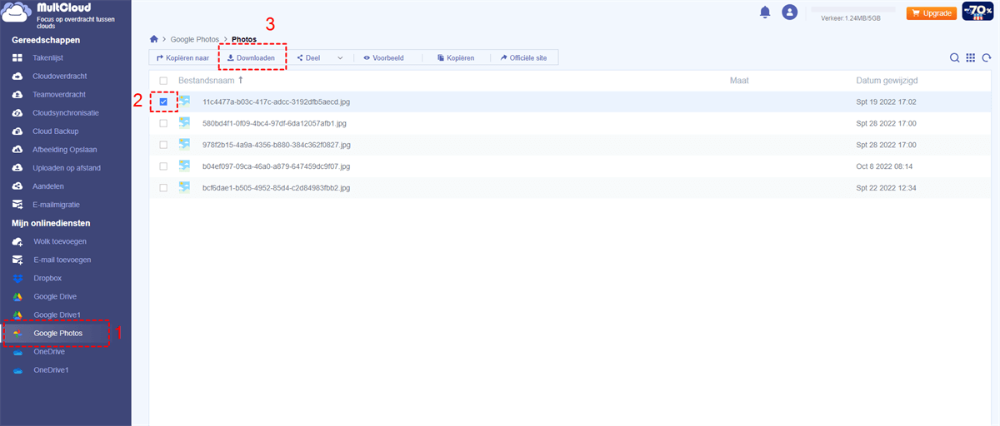Click the Upgrade button
1000x426 pixels.
pyautogui.click(x=931, y=13)
